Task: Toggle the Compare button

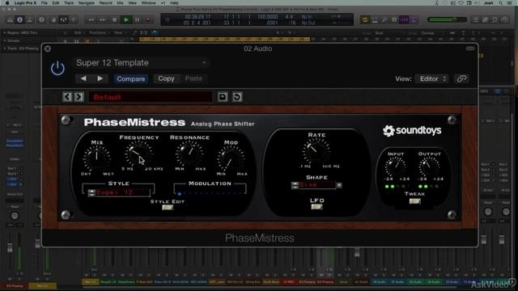Action: (x=131, y=79)
